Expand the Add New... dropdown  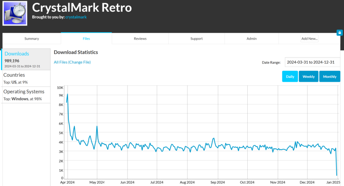pyautogui.click(x=309, y=38)
